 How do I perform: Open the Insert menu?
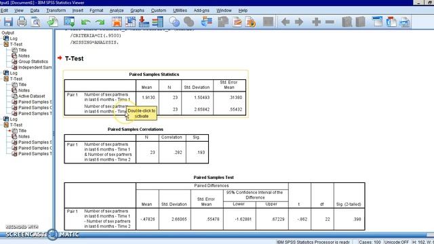(78, 11)
